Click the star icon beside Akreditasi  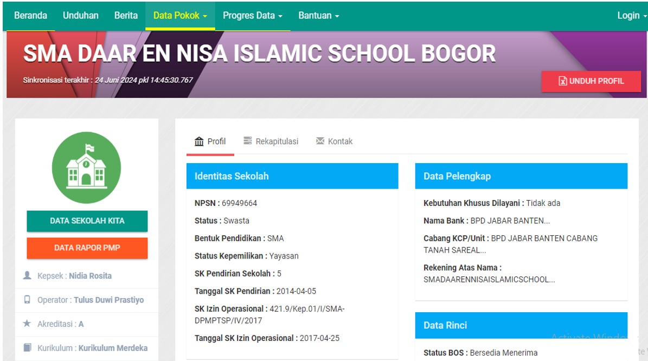coord(27,324)
